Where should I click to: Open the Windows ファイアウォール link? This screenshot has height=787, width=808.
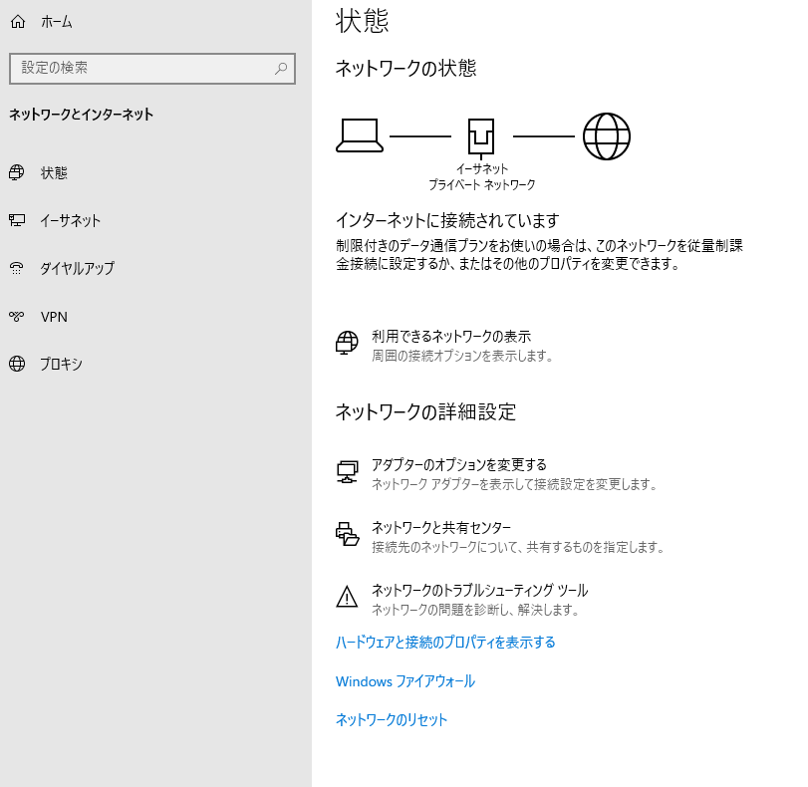pyautogui.click(x=405, y=681)
